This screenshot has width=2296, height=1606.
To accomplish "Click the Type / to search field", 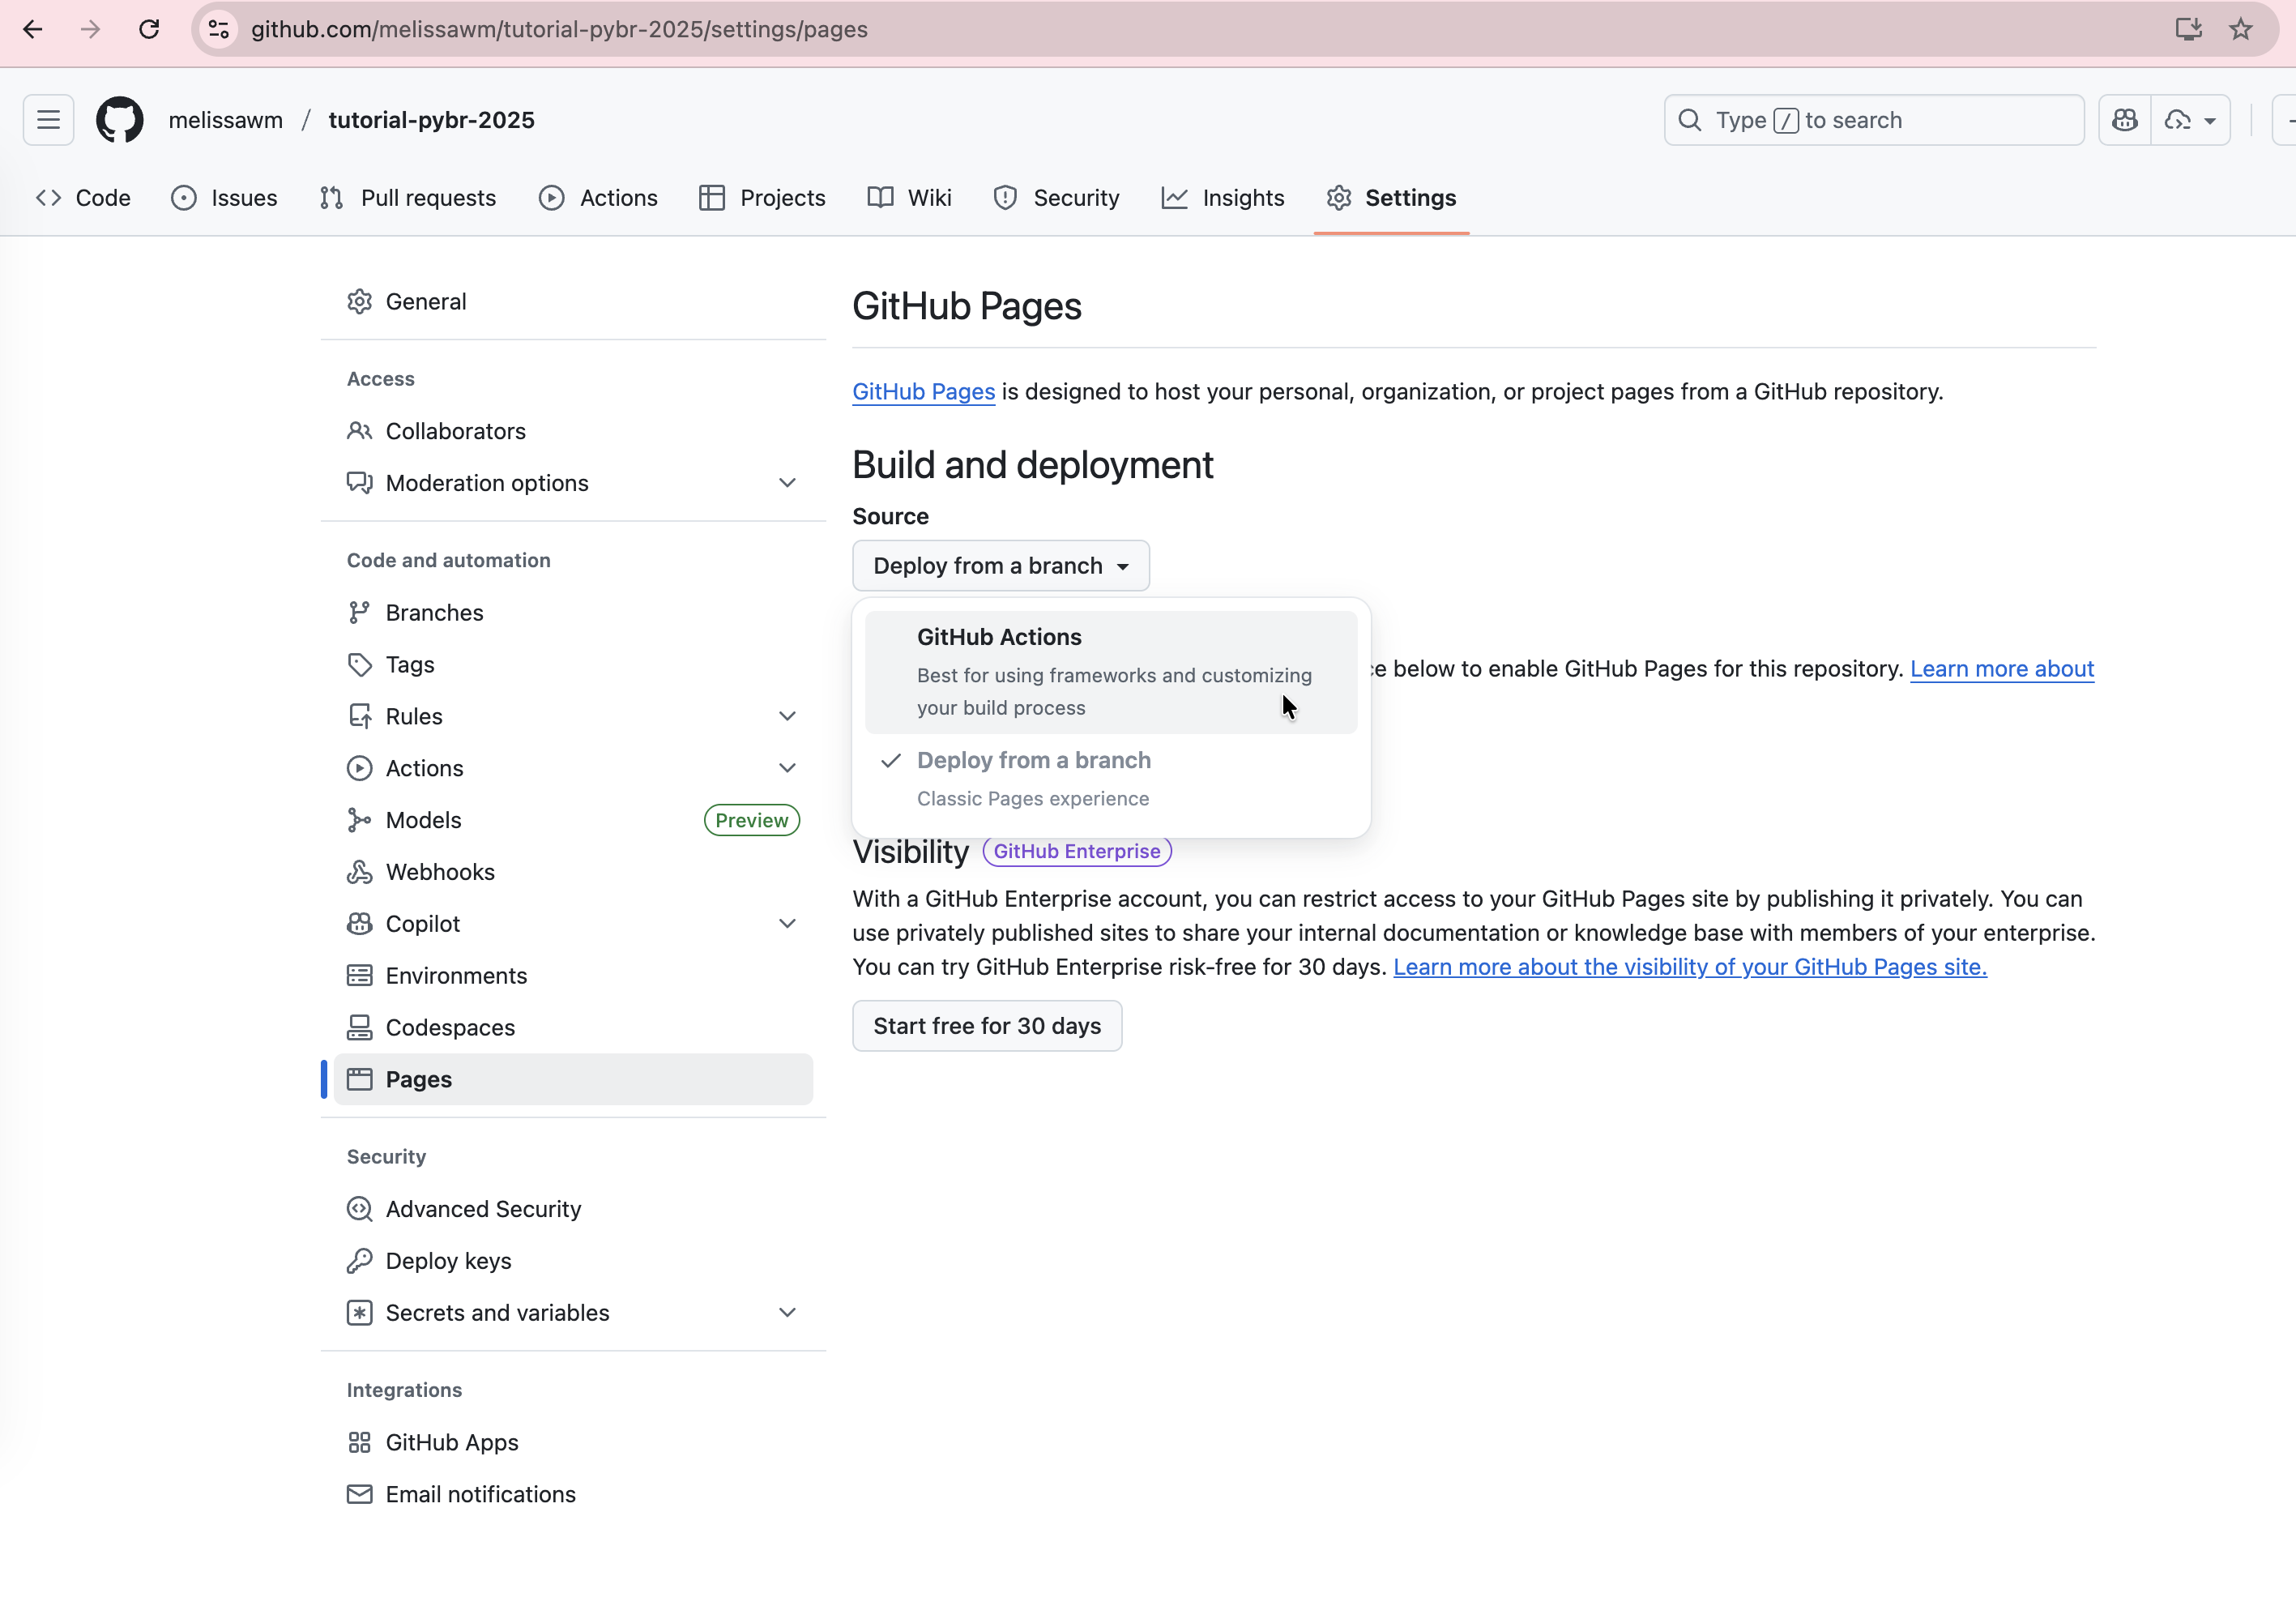I will tap(1872, 120).
